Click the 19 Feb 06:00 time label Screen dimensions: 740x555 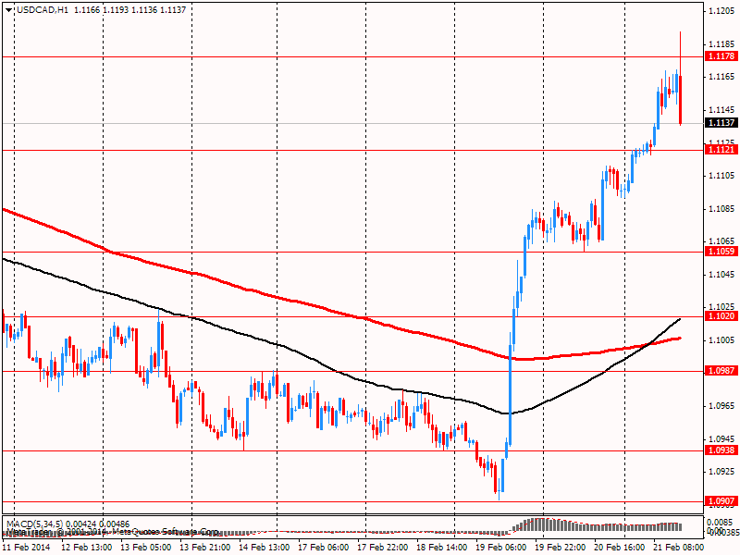point(501,548)
